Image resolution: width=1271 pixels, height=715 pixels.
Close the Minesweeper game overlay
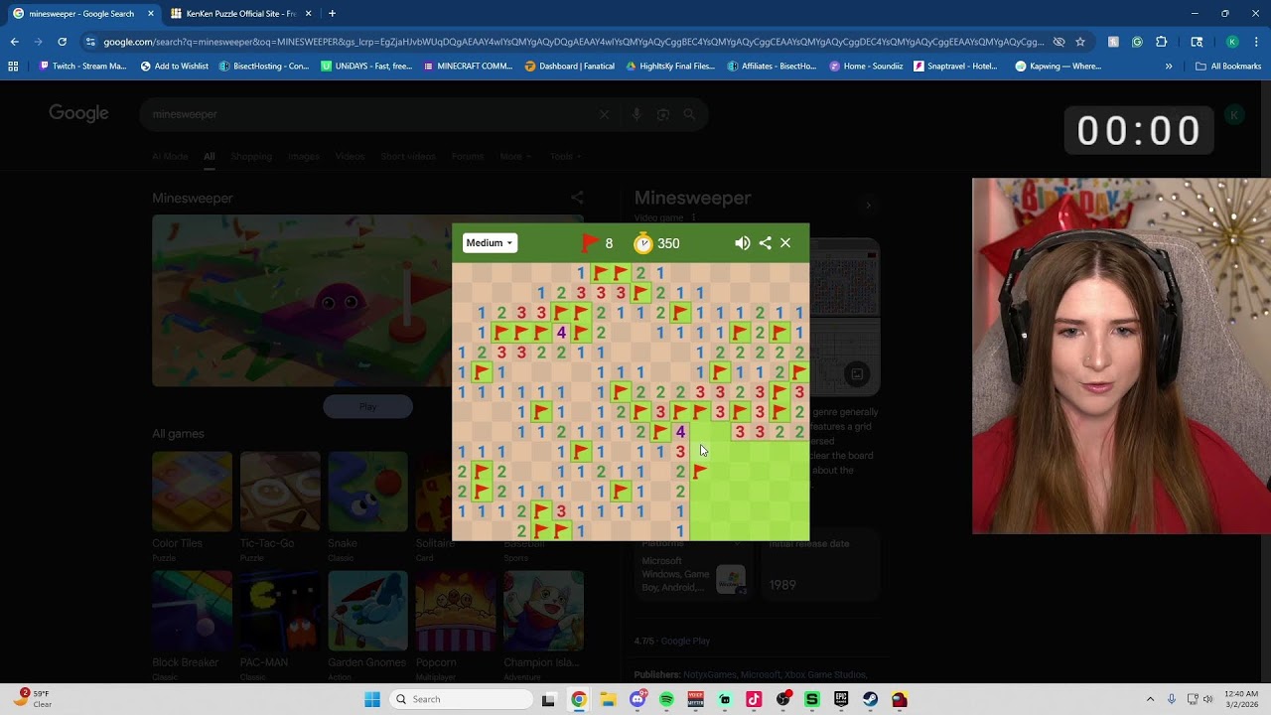[x=785, y=243]
